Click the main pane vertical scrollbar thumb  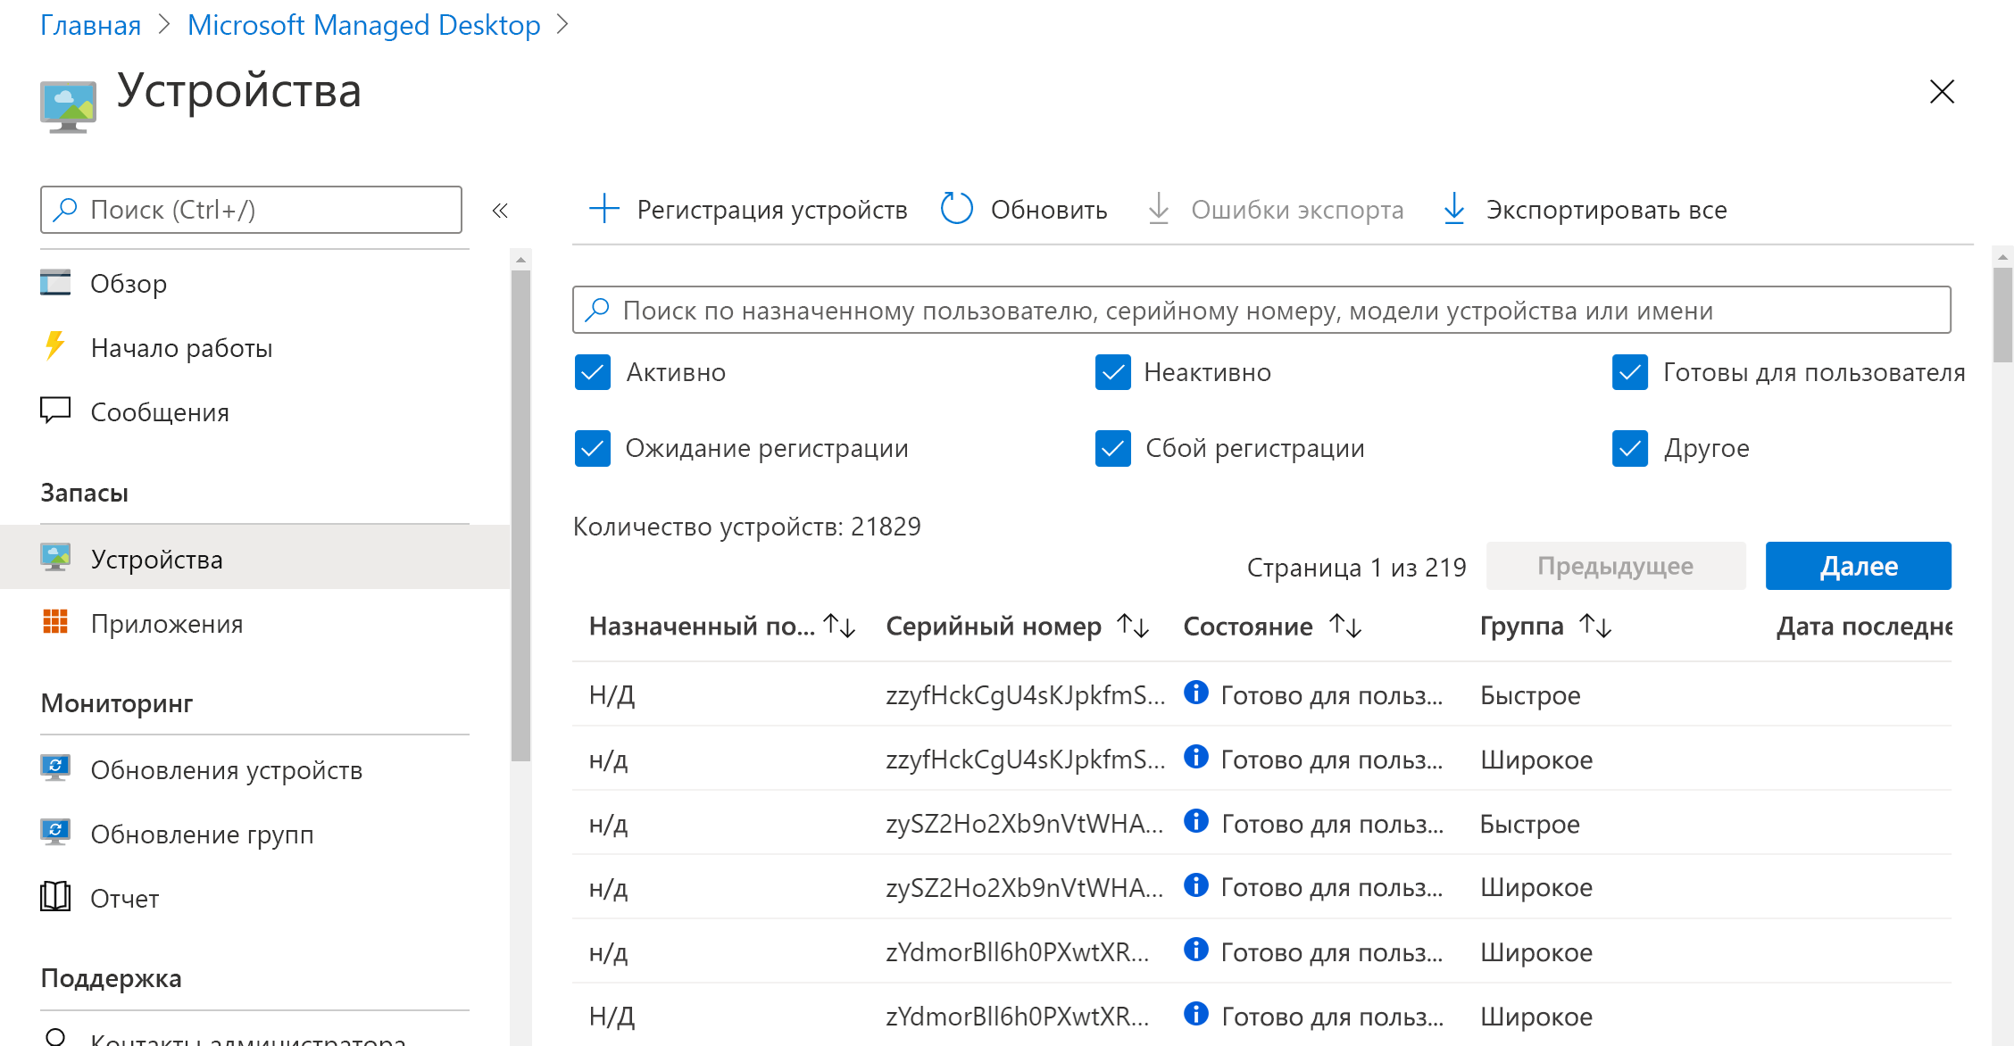(x=2003, y=314)
